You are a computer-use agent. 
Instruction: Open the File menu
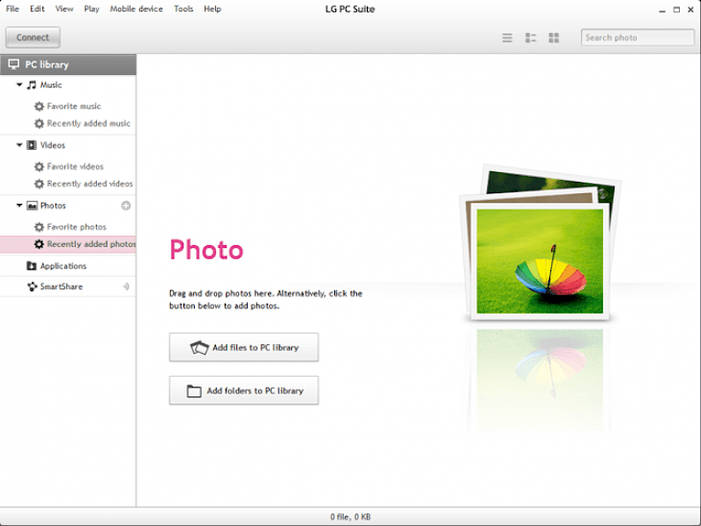pos(12,9)
